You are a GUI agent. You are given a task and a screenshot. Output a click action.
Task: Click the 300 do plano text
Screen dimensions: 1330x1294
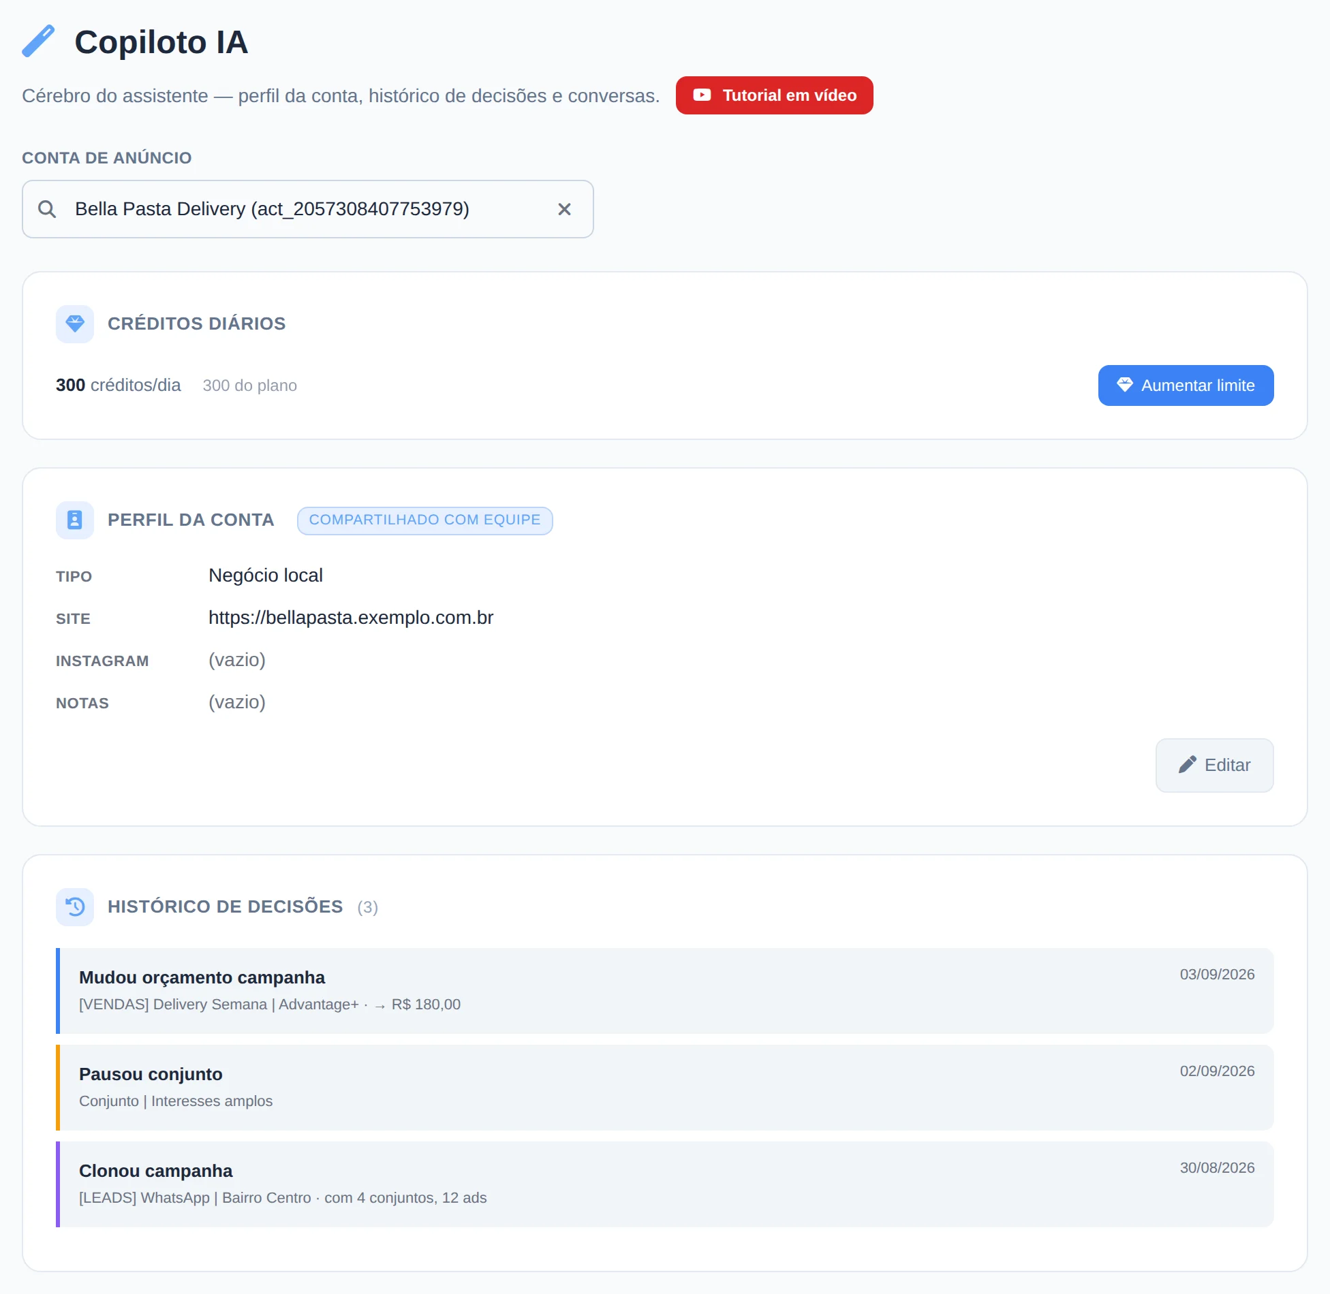click(x=250, y=385)
